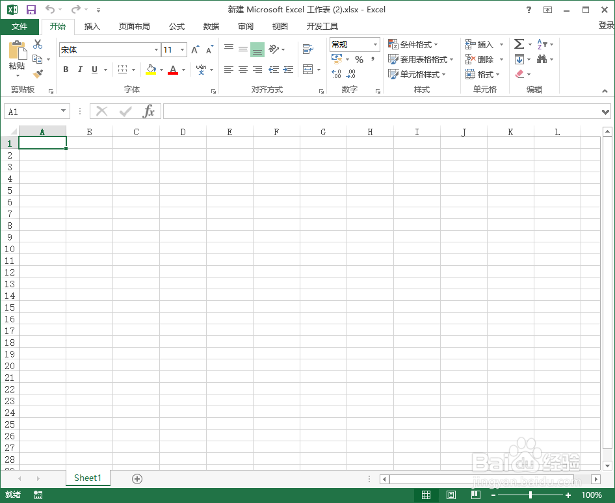615x503 pixels.
Task: Apply cell borders icon
Action: [122, 70]
